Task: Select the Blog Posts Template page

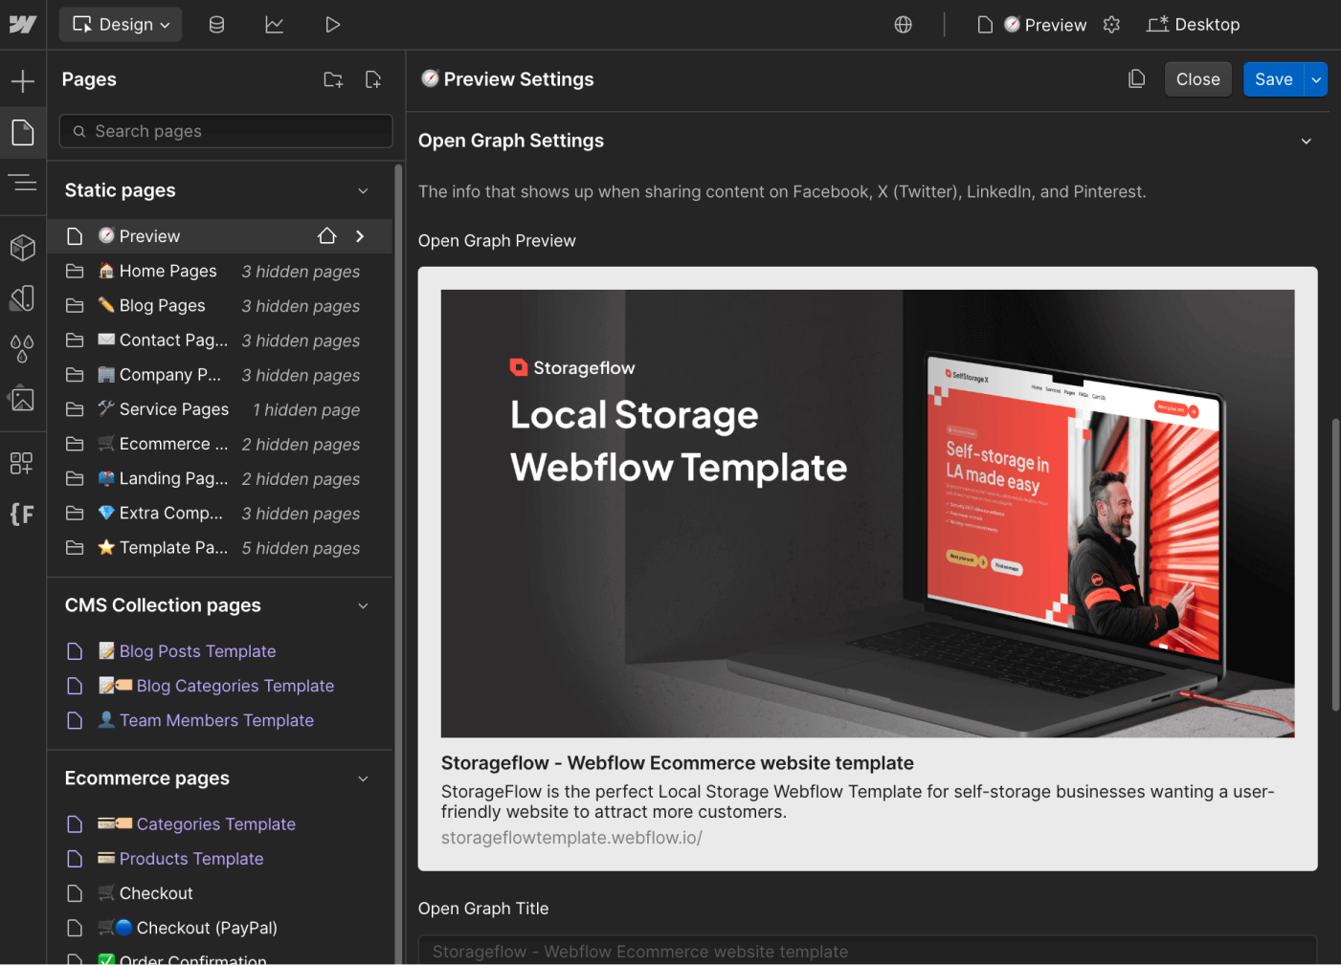Action: [x=194, y=651]
